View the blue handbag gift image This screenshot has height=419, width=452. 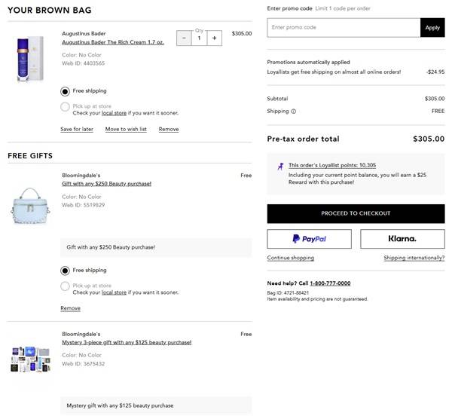[30, 204]
